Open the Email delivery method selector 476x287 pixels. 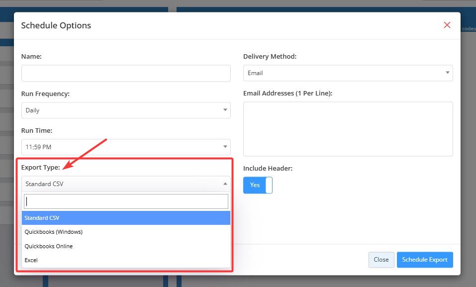click(343, 73)
